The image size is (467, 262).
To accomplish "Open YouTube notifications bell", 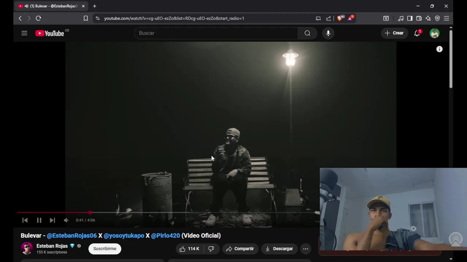I will pyautogui.click(x=417, y=33).
